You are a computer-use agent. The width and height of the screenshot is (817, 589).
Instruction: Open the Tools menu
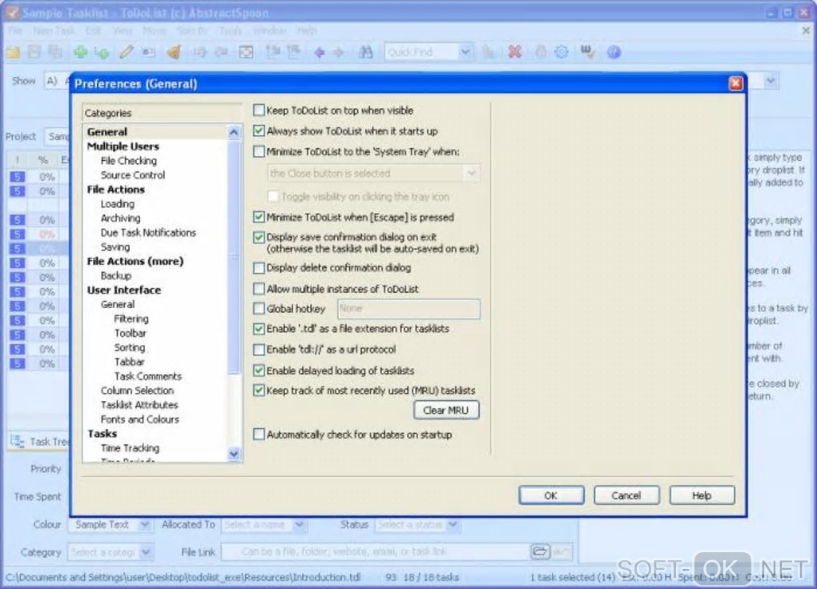coord(231,30)
